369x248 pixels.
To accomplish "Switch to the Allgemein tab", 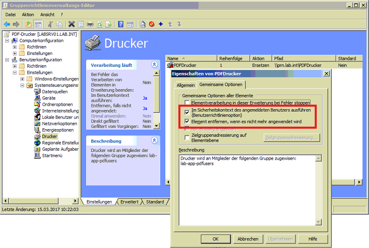I will click(x=185, y=85).
